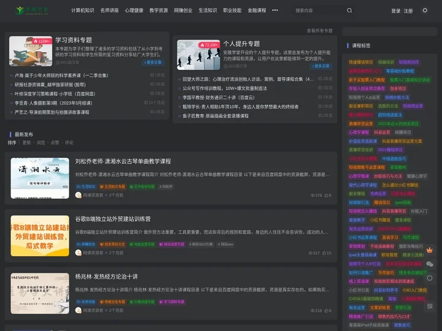Click the 登录 login link

pyautogui.click(x=395, y=10)
